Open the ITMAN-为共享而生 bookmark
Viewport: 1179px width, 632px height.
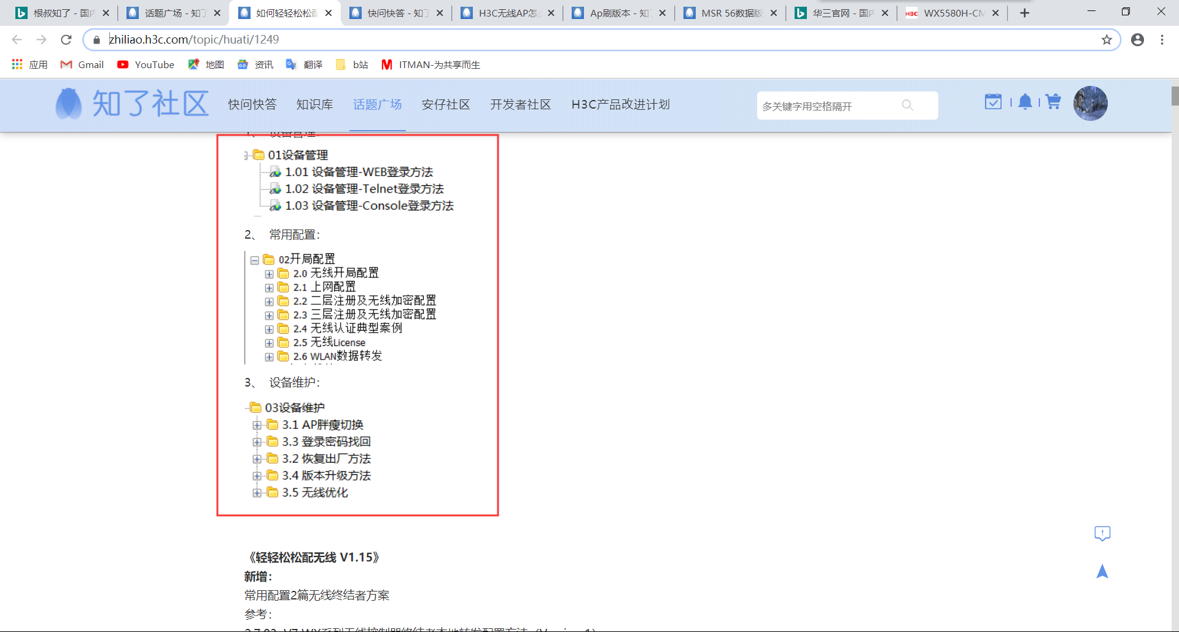click(430, 64)
